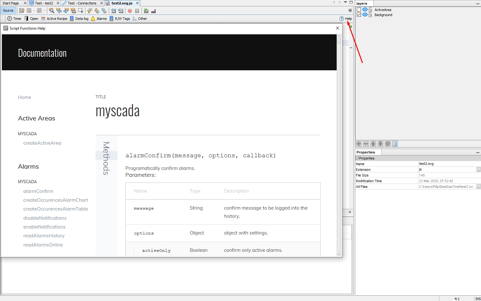Click the layers checklist icon
This screenshot has height=301, width=481.
point(395,144)
